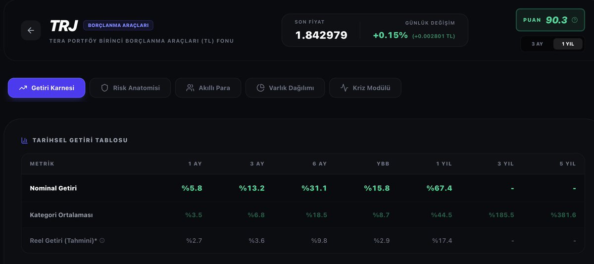Click the pie chart icon on Varlık Dağılımı tab
Screen dimensions: 594x264
pyautogui.click(x=260, y=88)
